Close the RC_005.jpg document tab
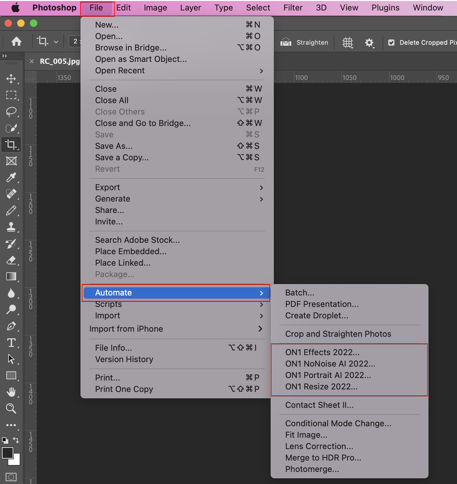Screen dimensions: 457x484 [x=32, y=61]
